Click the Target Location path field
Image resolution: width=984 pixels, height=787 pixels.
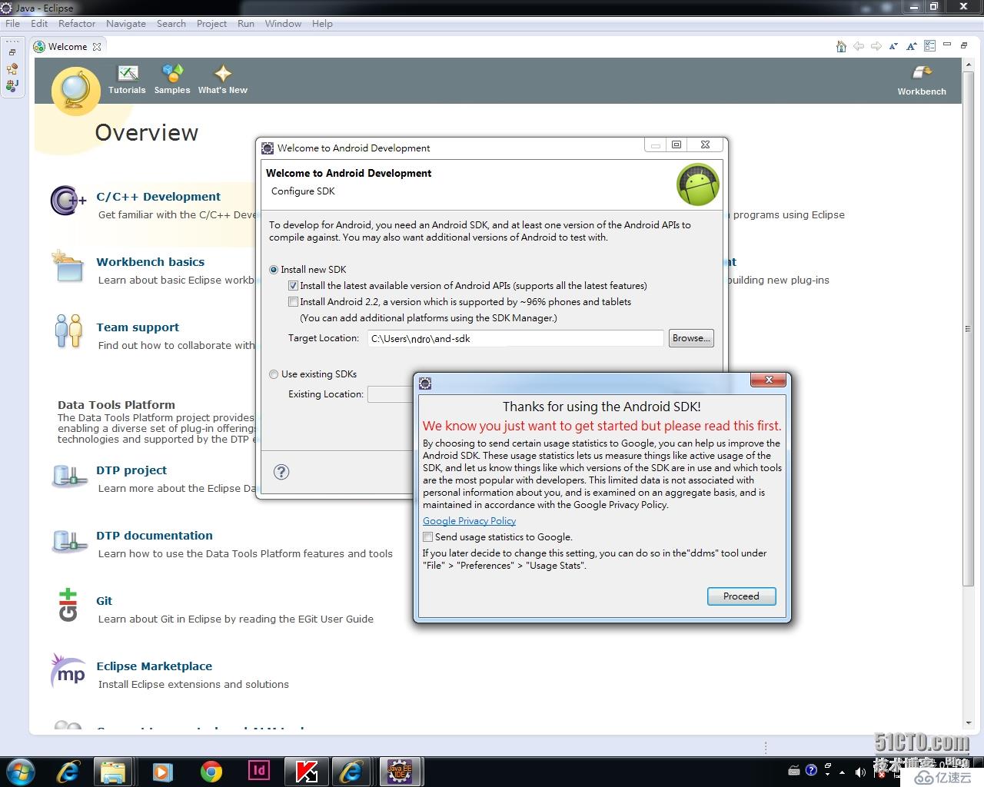tap(515, 338)
